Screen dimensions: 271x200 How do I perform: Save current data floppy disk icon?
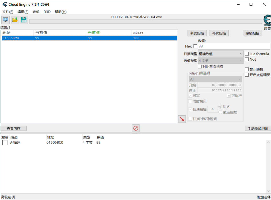pos(24,20)
